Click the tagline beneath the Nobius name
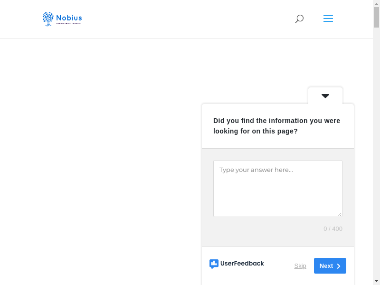 69,23
